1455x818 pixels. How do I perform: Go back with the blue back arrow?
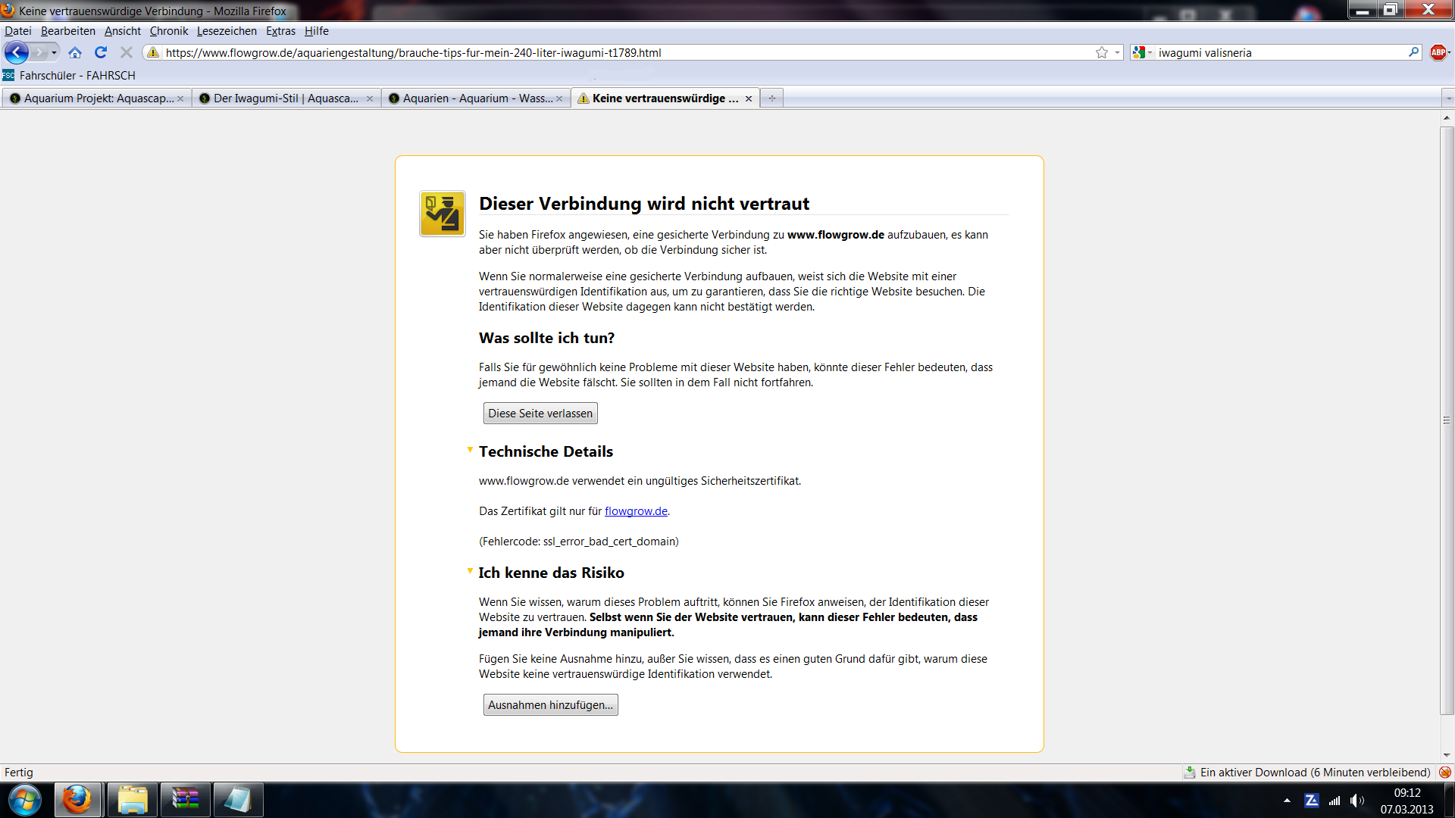(16, 52)
